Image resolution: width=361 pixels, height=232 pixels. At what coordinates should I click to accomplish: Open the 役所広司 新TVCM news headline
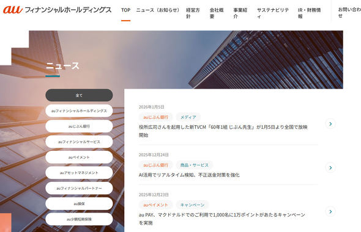[x=223, y=131]
